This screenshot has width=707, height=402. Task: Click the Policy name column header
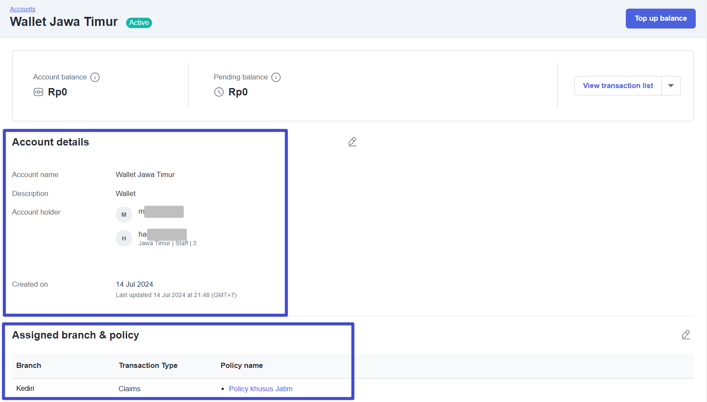pos(241,365)
